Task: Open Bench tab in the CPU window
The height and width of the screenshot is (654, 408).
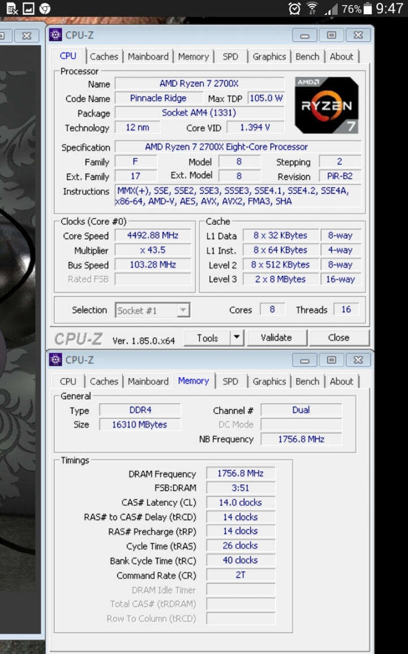Action: click(x=308, y=56)
